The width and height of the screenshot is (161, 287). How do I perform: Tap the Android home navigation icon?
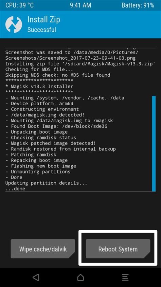80,277
